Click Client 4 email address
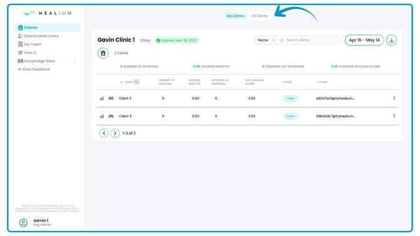420x236 pixels. [336, 116]
